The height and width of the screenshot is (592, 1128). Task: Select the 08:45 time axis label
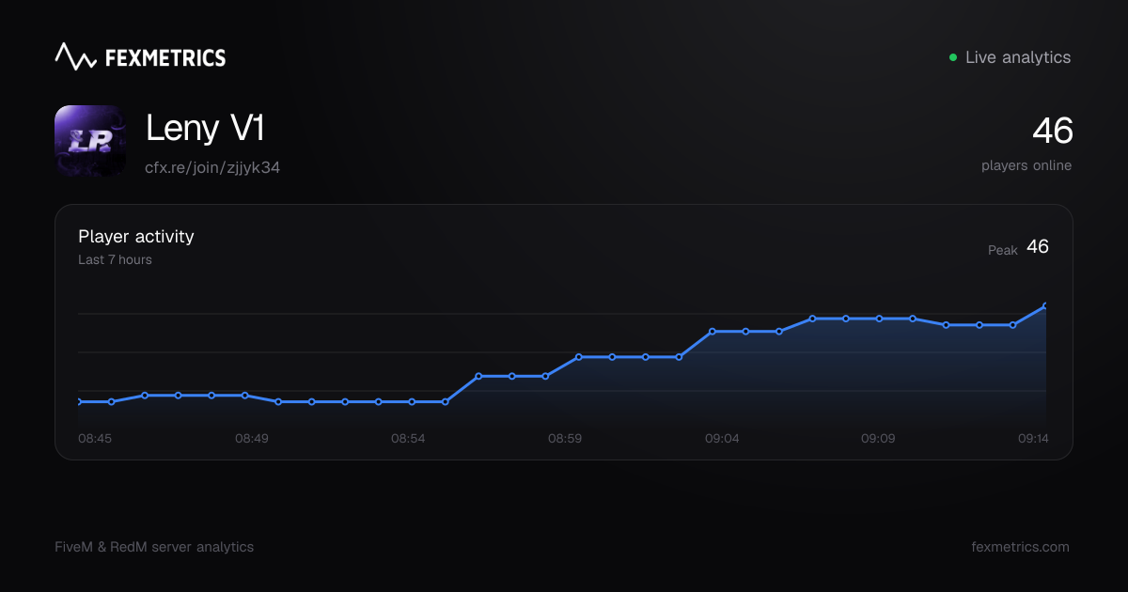[95, 439]
